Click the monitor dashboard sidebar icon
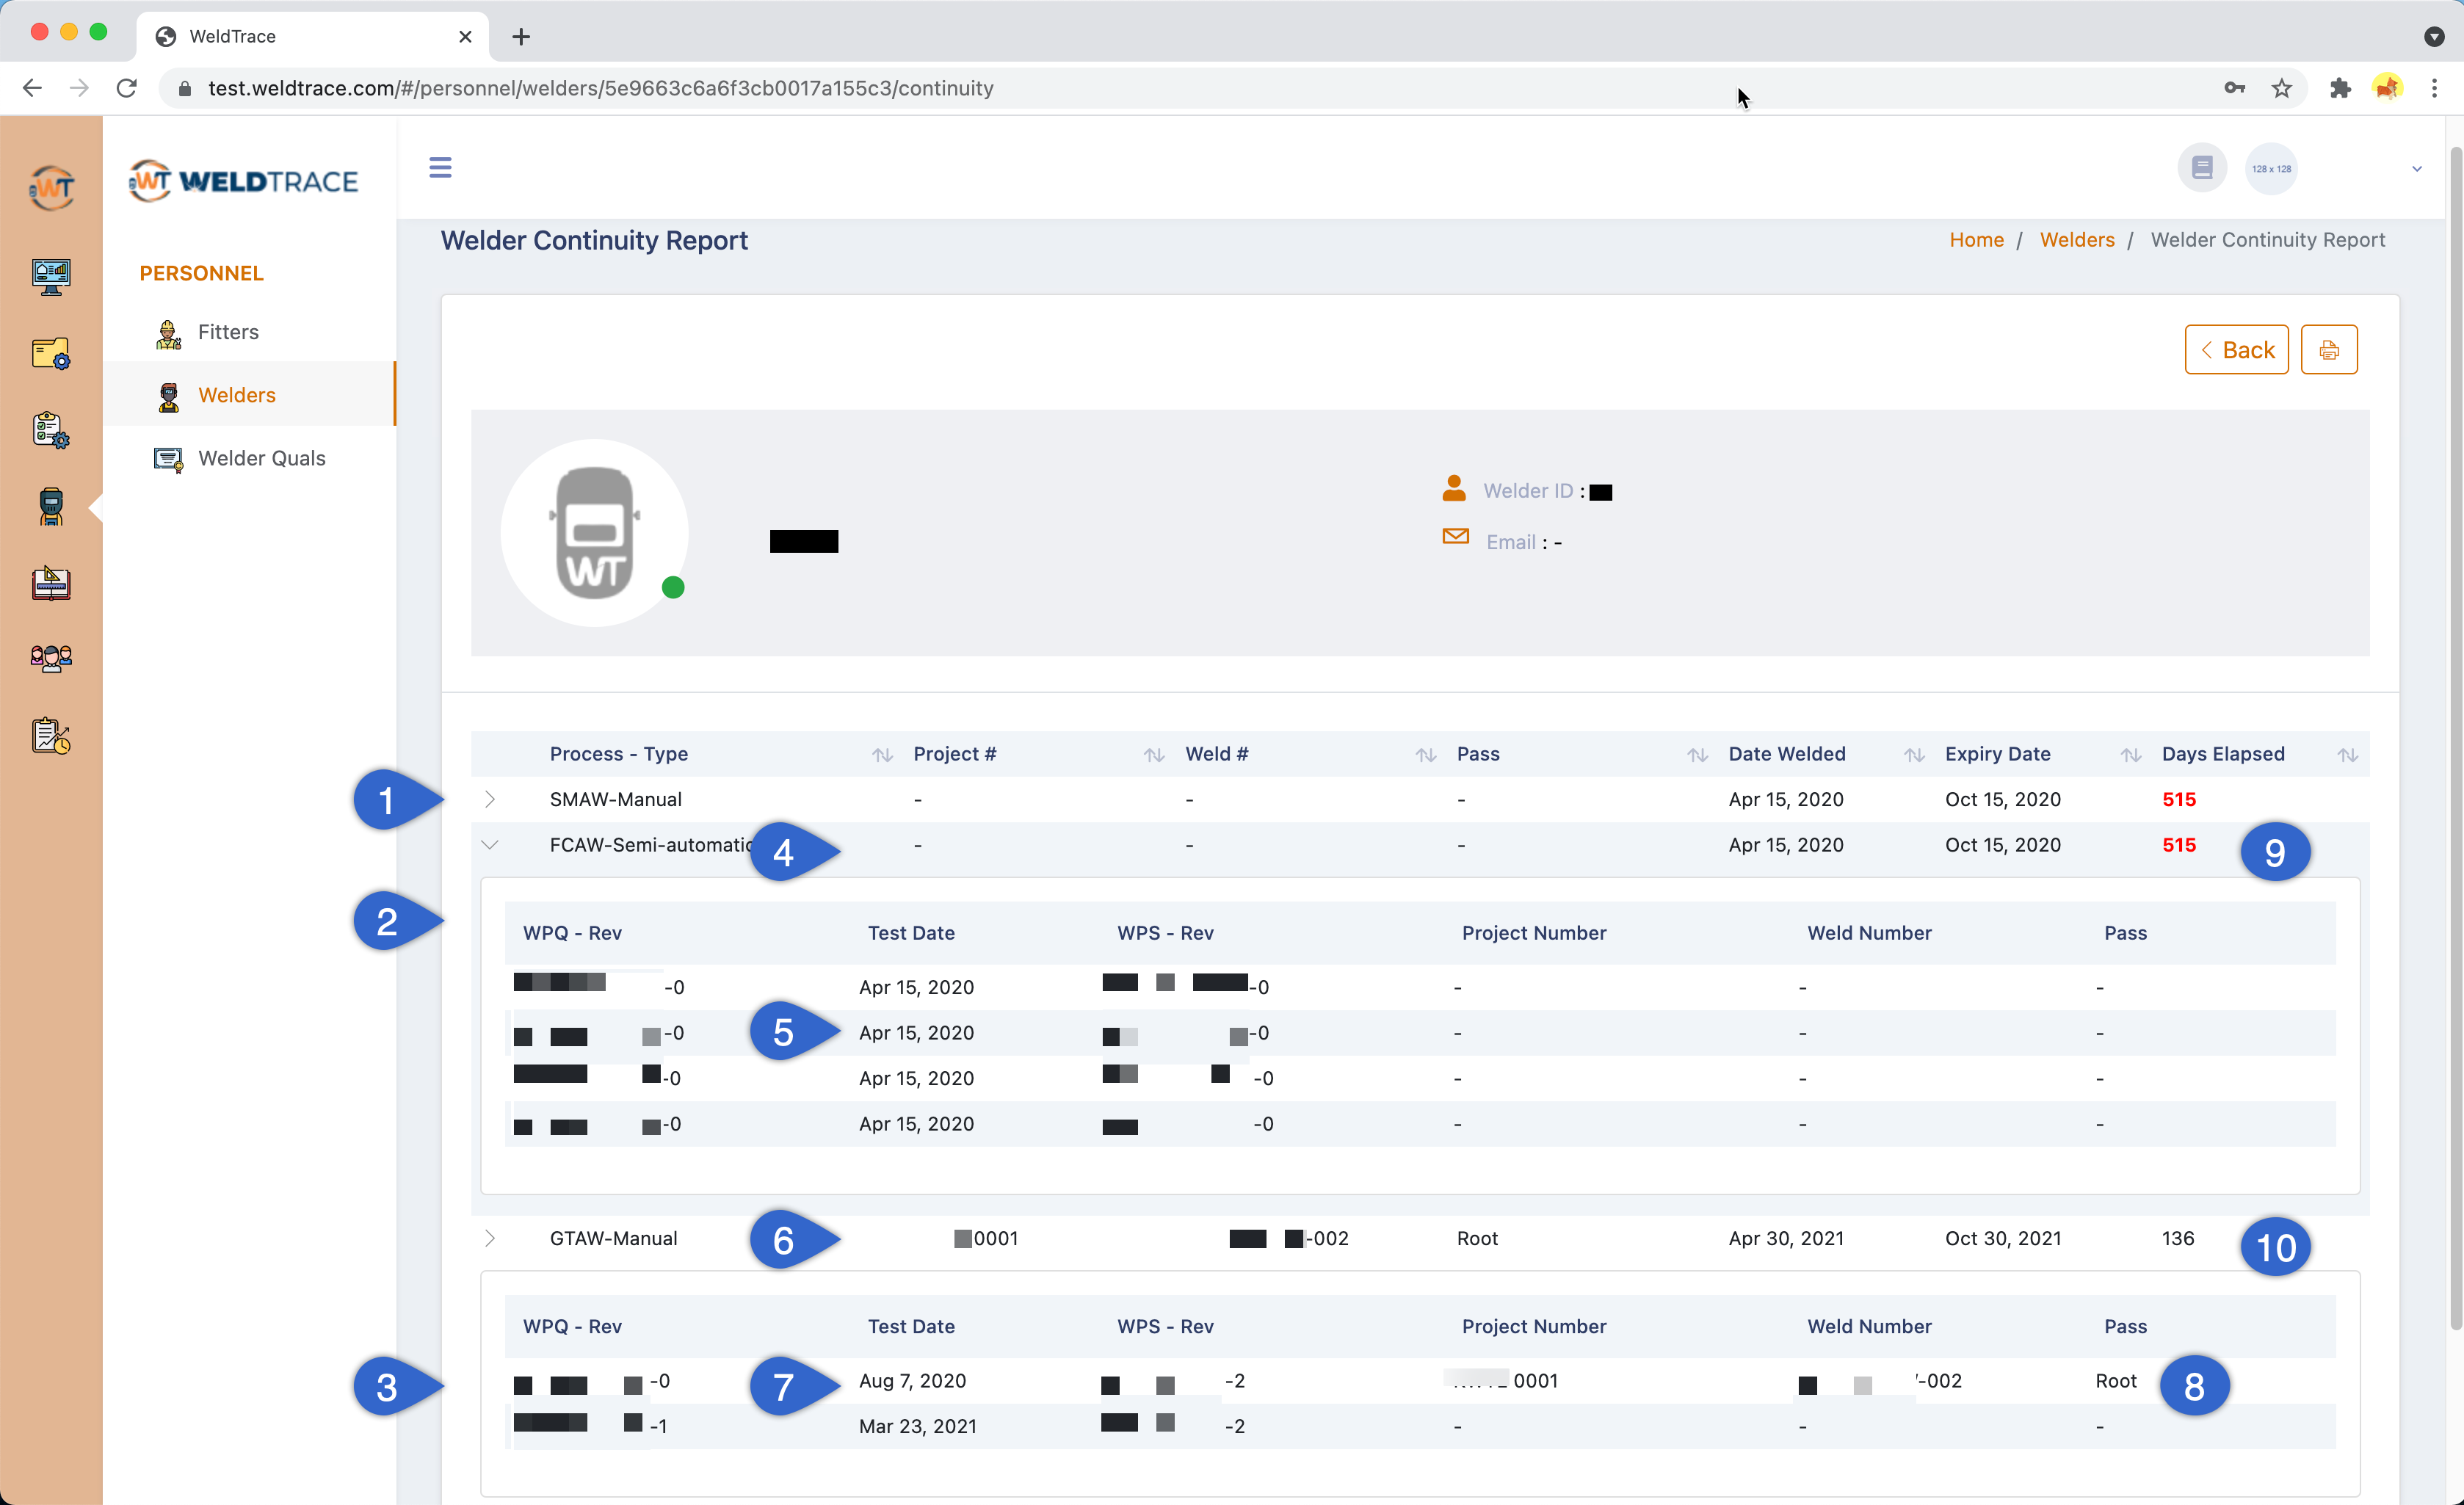This screenshot has height=1505, width=2464. (51, 277)
